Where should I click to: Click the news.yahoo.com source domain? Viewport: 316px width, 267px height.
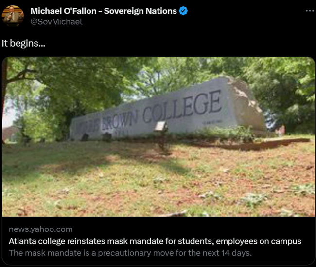[x=41, y=229]
